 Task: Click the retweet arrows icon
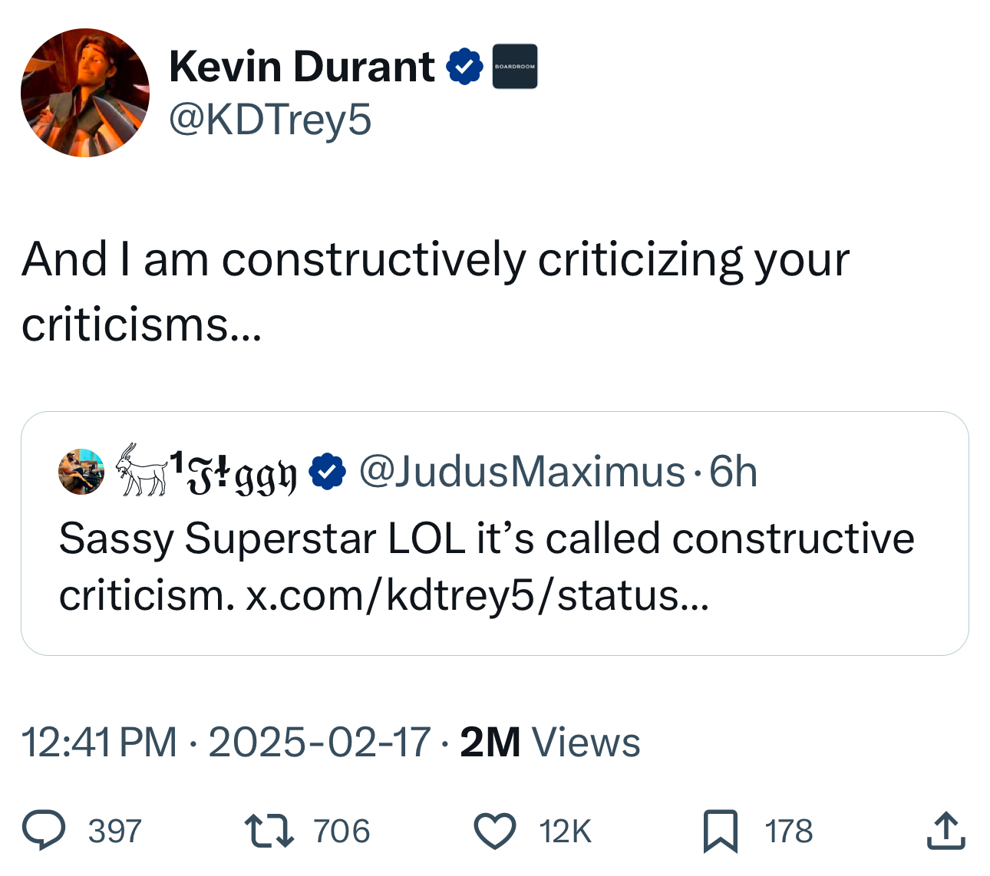[269, 832]
